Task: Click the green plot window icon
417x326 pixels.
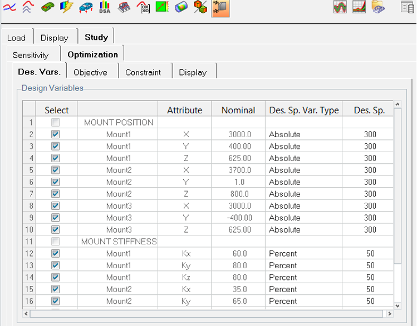Action: [340, 7]
